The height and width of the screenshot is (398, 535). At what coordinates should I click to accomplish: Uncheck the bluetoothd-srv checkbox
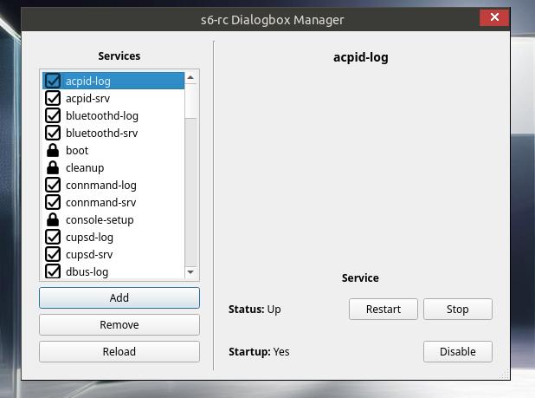point(53,133)
